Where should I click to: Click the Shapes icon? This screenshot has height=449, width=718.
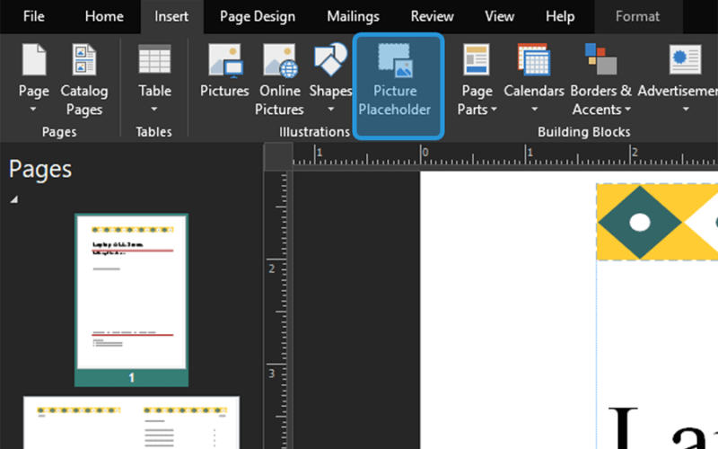point(330,59)
